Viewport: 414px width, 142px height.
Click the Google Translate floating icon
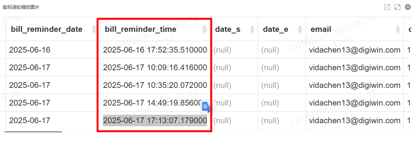tap(207, 107)
